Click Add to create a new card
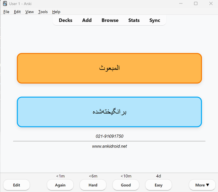Image resolution: width=218 pixels, height=192 pixels. click(87, 20)
